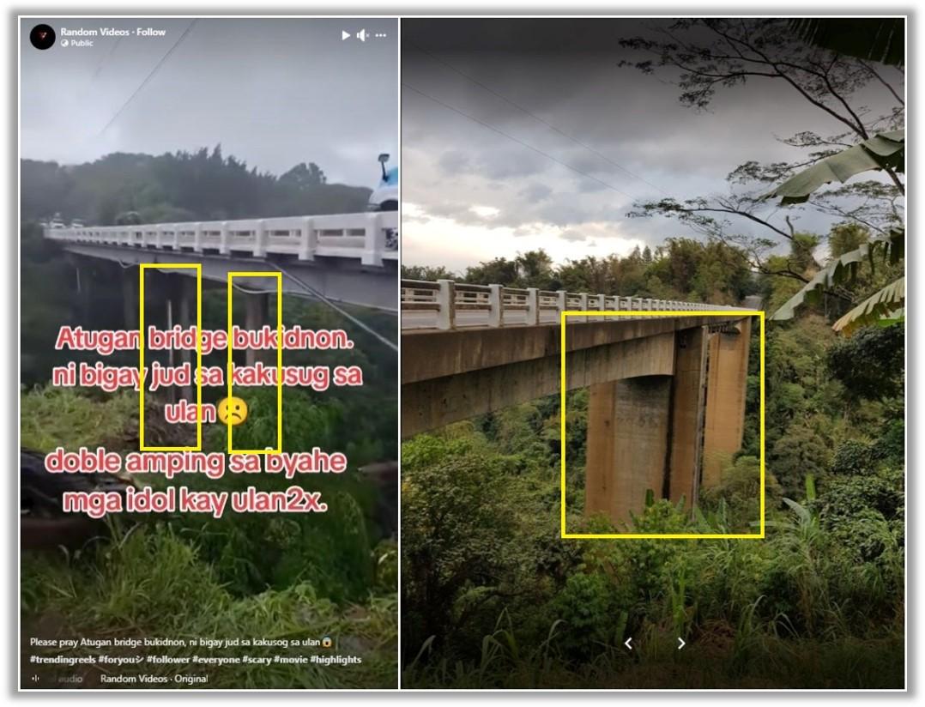The width and height of the screenshot is (925, 707).
Task: Open the three-dot more options menu
Action: [x=380, y=35]
